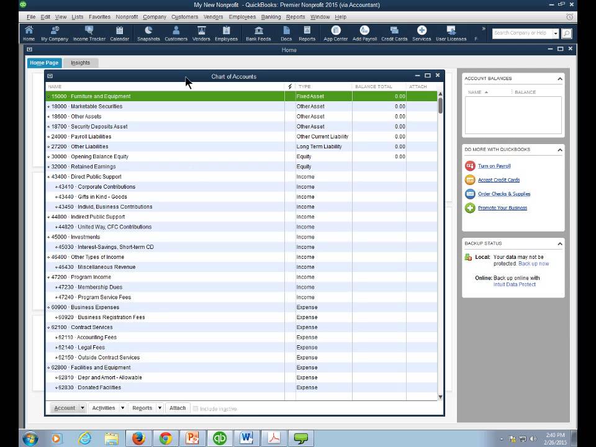Viewport: 596px width, 447px height.
Task: Collapse Do More With QuickBooks panel
Action: (x=560, y=150)
